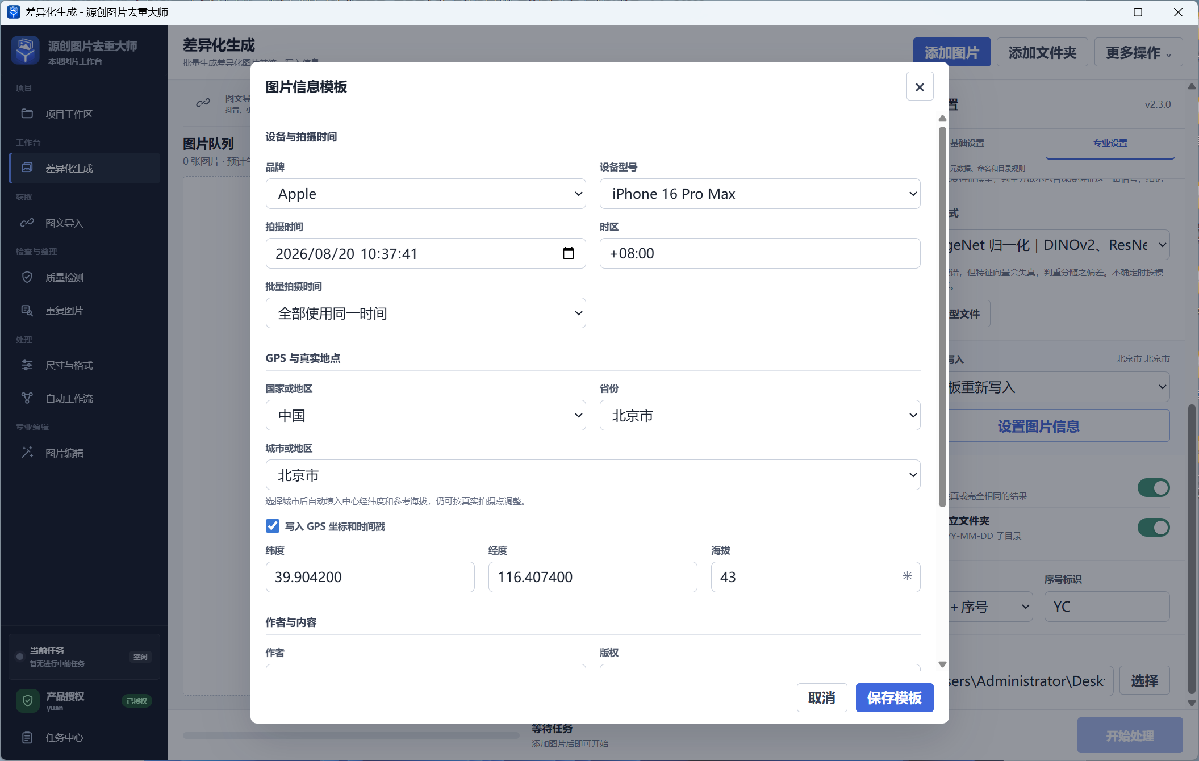Close the 图片信息模板 dialog with X
1199x761 pixels.
tap(920, 86)
